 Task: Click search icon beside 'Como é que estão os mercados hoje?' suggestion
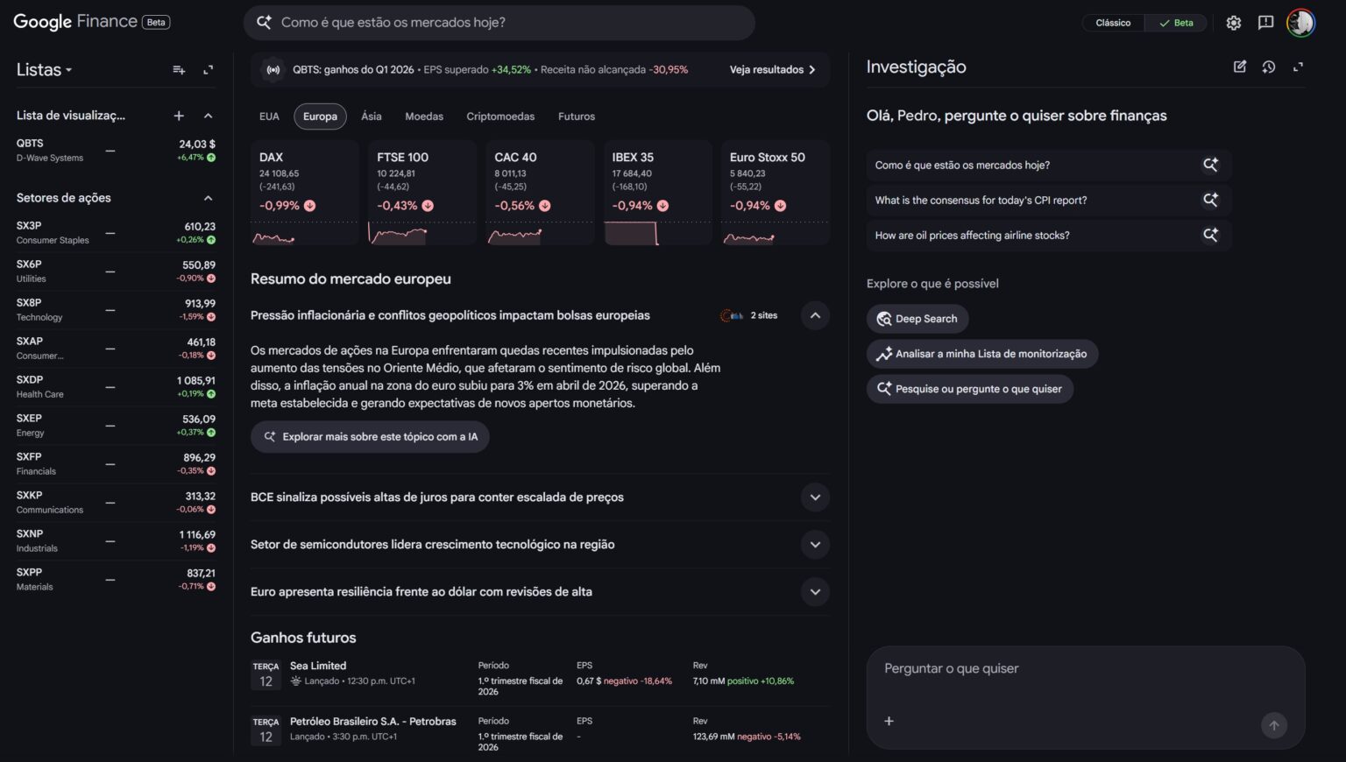point(1211,165)
